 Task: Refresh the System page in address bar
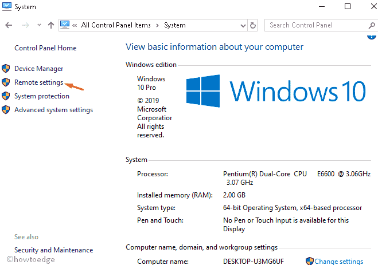click(x=253, y=25)
